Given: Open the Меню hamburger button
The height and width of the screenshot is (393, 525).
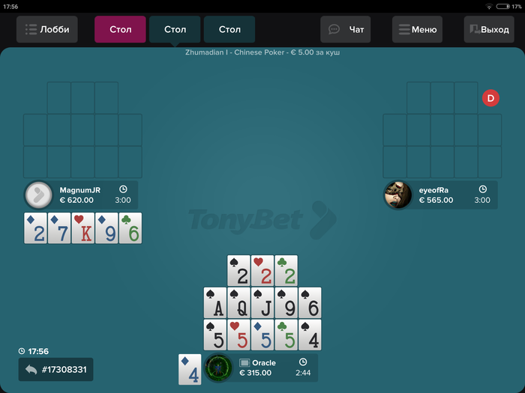Looking at the screenshot, I should 417,29.
